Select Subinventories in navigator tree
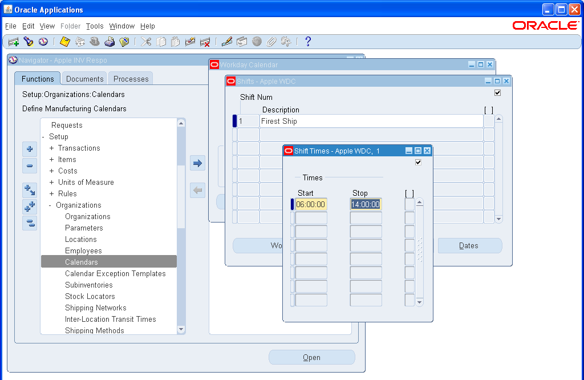The width and height of the screenshot is (584, 380). 88,285
